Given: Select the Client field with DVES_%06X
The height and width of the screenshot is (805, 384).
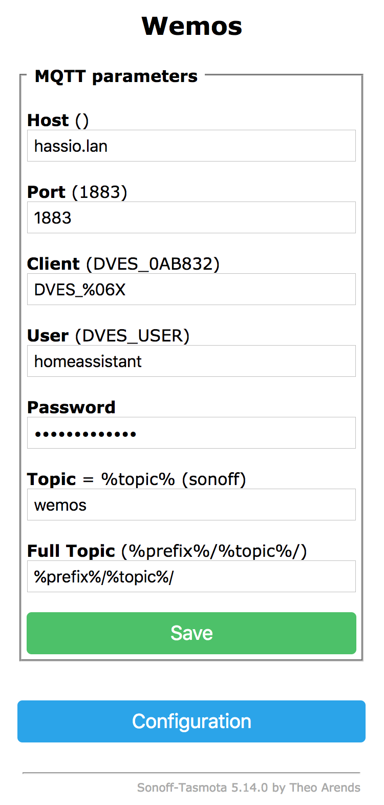Looking at the screenshot, I should (x=191, y=290).
